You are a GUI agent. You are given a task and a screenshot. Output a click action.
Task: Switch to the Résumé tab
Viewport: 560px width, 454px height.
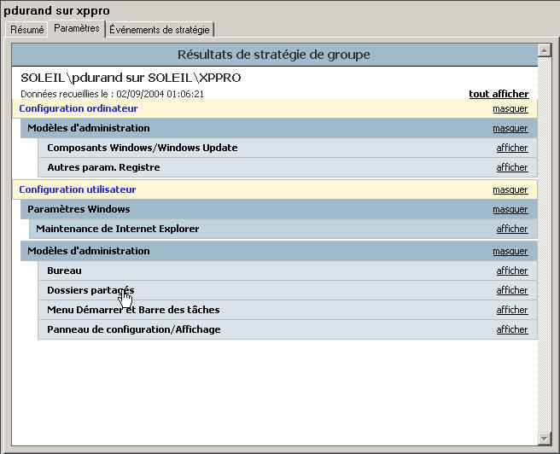26,29
